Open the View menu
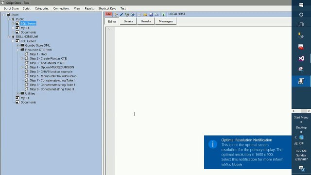 77,9
